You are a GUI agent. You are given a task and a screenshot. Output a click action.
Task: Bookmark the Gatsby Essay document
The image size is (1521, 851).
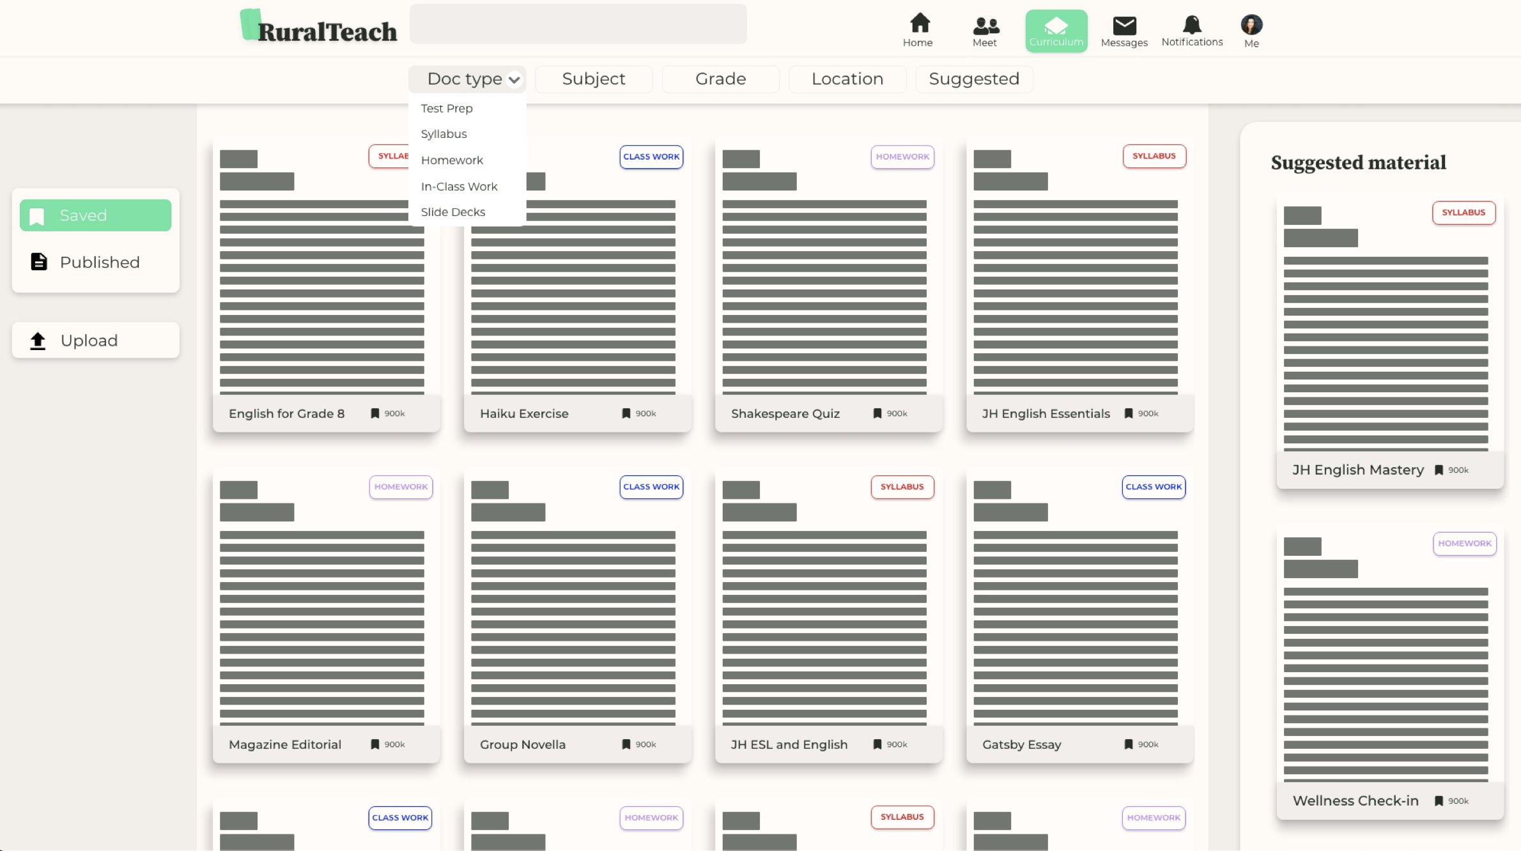tap(1129, 744)
